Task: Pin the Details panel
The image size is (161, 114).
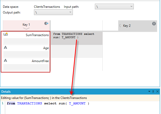Action: pyautogui.click(x=153, y=91)
